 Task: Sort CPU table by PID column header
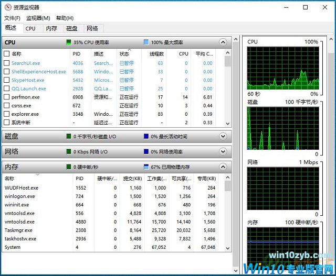pos(80,53)
